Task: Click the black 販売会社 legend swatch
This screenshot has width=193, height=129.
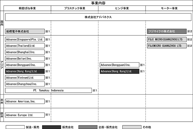Action: (x=51, y=127)
